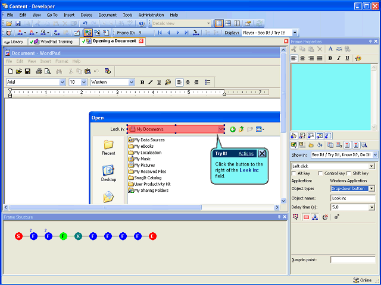Viewport: 381px width, 285px height.
Task: Click the Undo arrow icon
Action: (85, 24)
